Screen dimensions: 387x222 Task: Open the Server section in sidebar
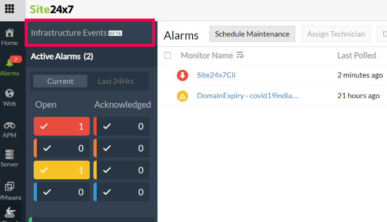tap(10, 158)
